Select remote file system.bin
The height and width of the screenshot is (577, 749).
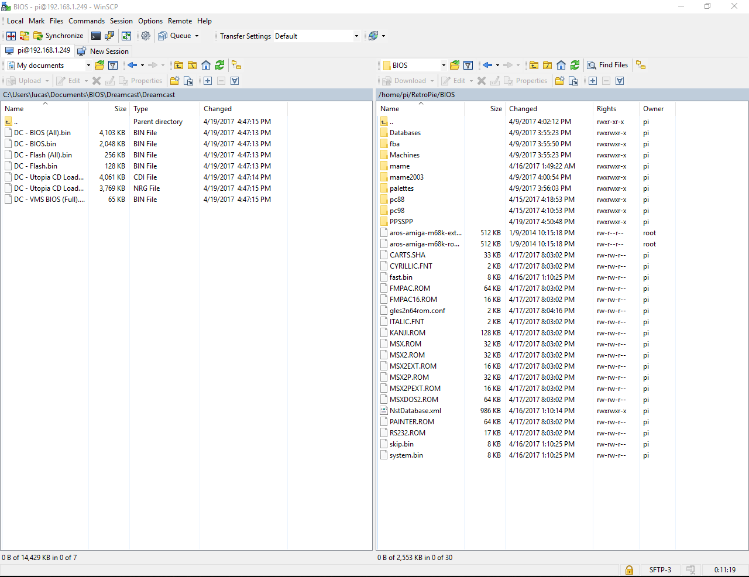(x=406, y=455)
